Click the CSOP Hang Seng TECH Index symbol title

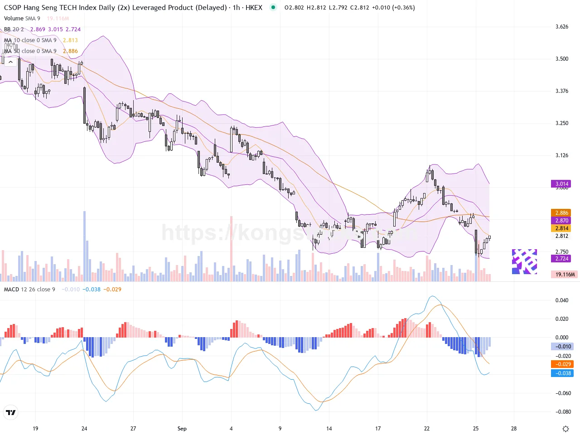click(x=116, y=7)
